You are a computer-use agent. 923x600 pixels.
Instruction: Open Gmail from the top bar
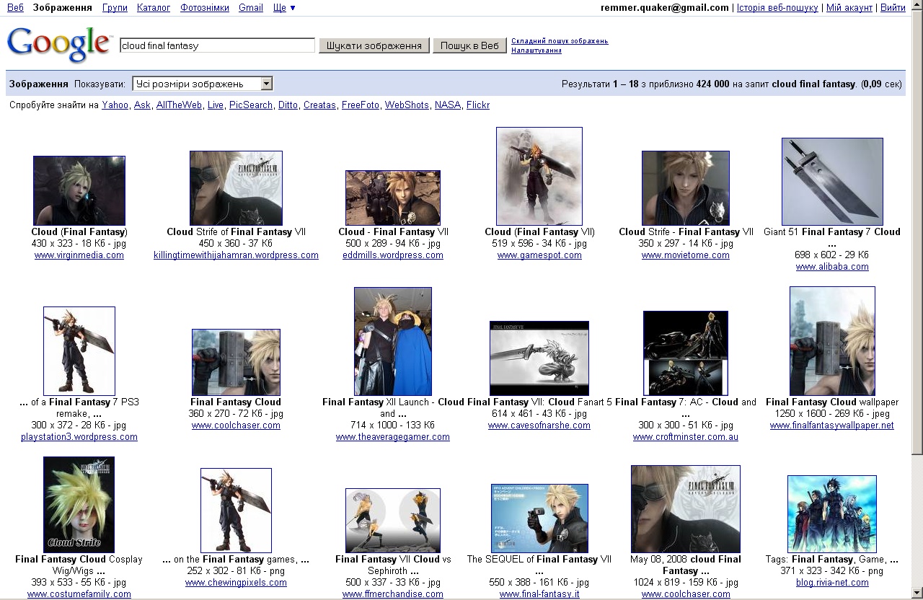(x=251, y=7)
